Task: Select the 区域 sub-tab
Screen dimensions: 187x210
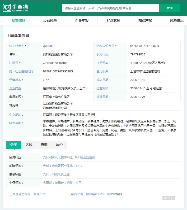Action: (29, 145)
